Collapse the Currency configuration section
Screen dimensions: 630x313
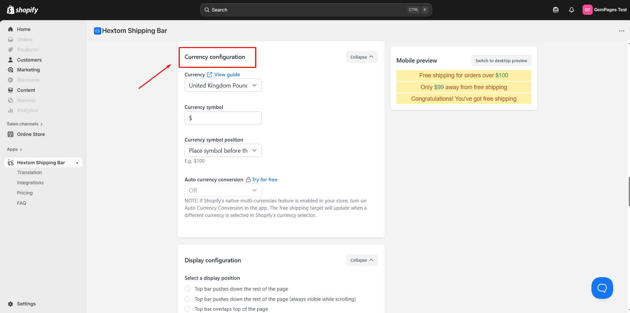click(362, 57)
